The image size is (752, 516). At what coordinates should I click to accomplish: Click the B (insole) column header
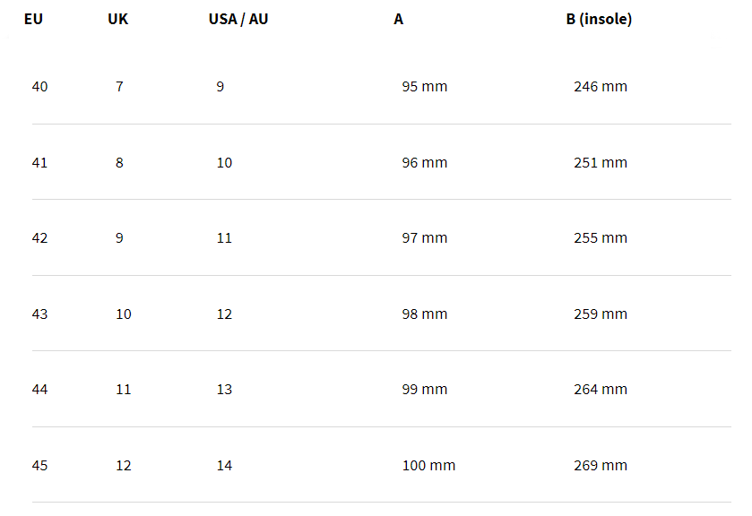(x=599, y=19)
